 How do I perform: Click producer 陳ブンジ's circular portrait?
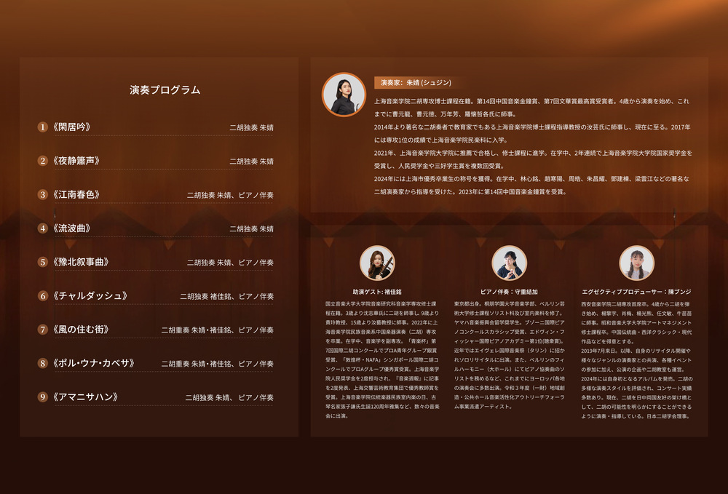pyautogui.click(x=636, y=263)
